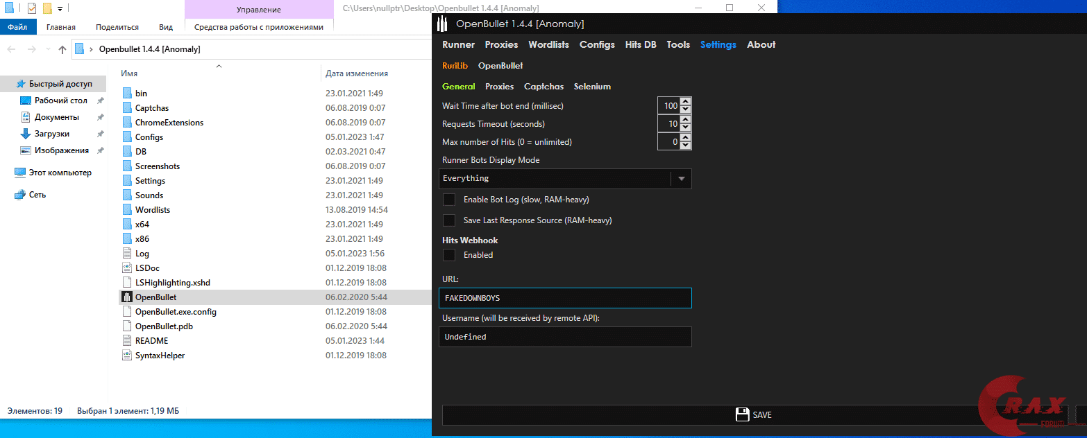
Task: Click the Wait Time value field
Action: click(x=669, y=106)
